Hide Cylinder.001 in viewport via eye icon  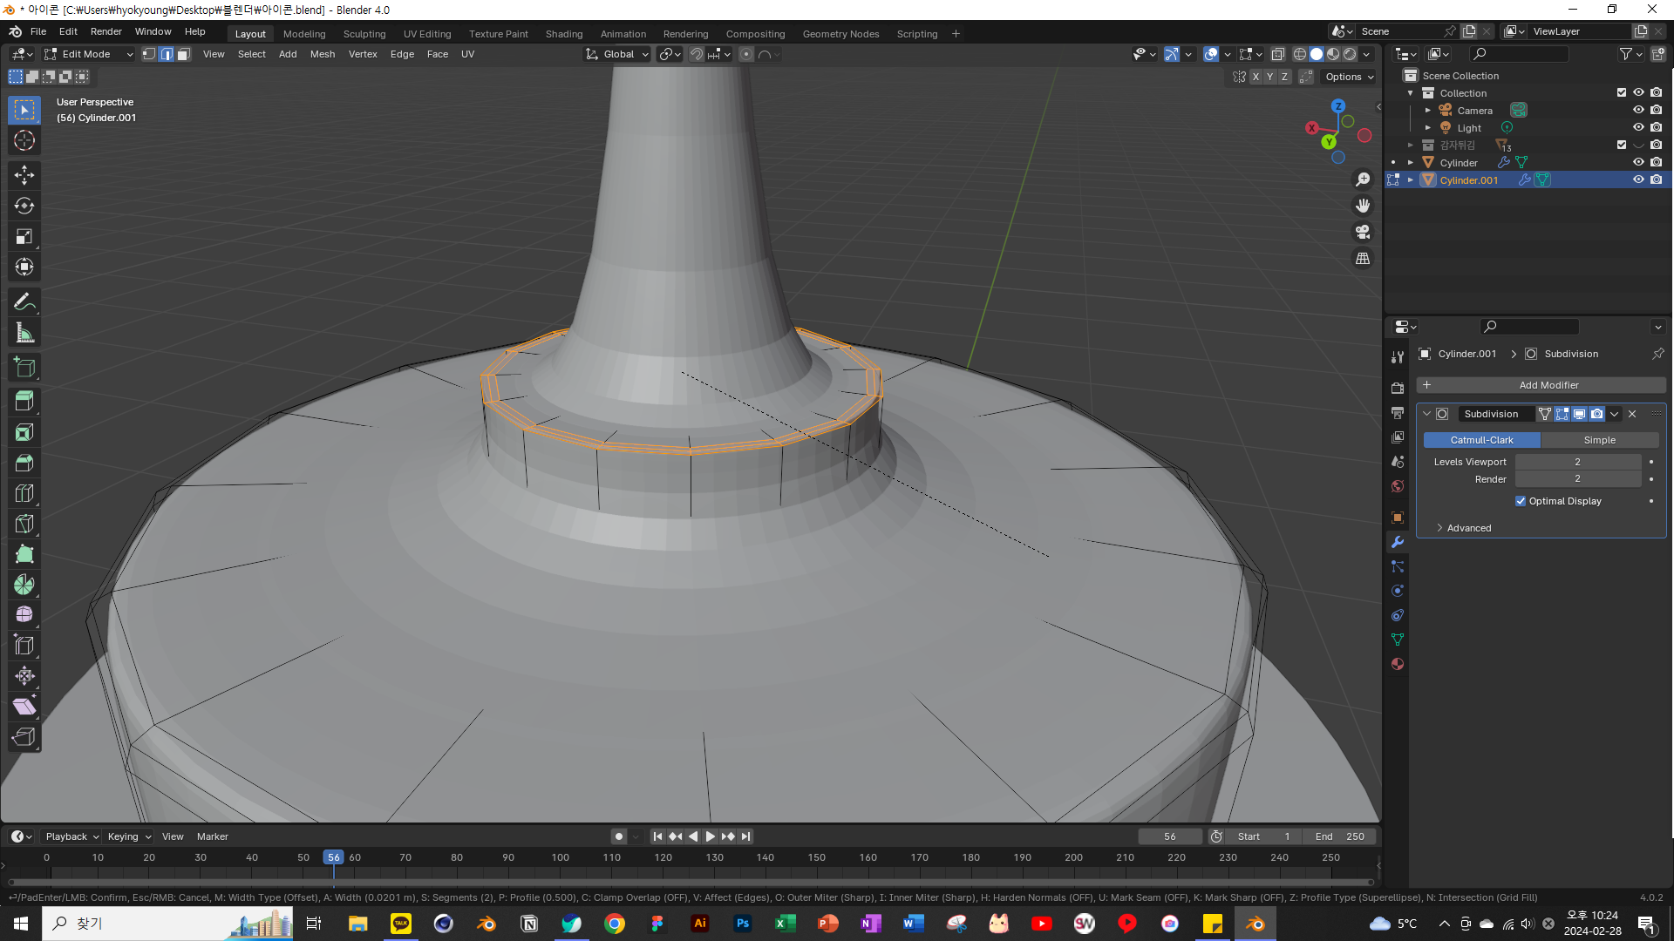coord(1638,179)
